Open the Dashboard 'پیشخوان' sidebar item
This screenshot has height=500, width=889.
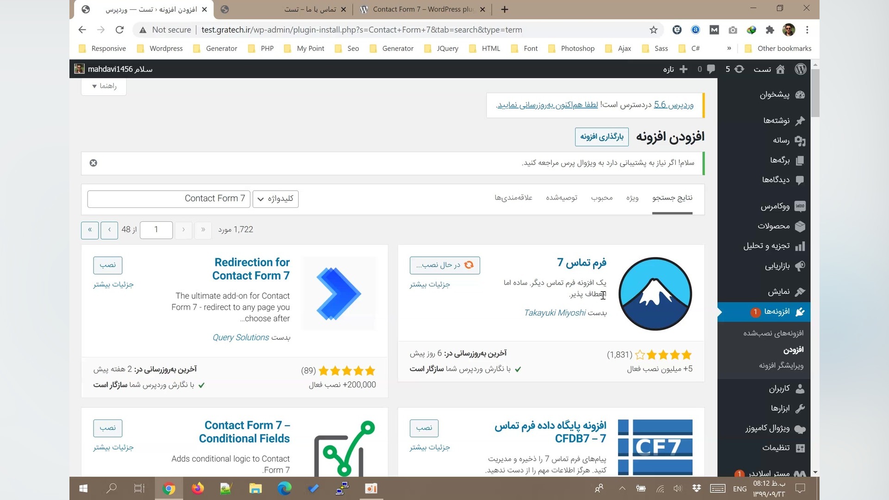[x=782, y=95]
